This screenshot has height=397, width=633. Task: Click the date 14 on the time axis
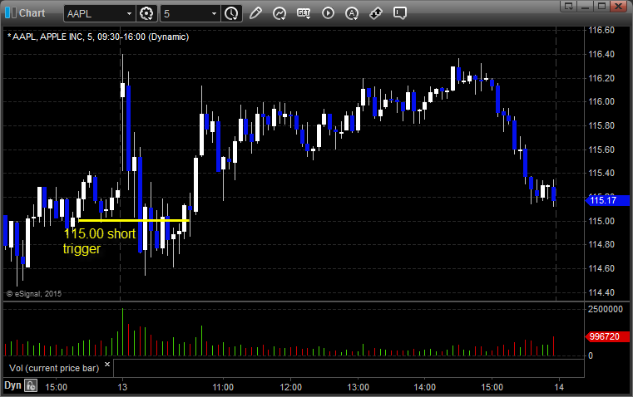pyautogui.click(x=559, y=387)
